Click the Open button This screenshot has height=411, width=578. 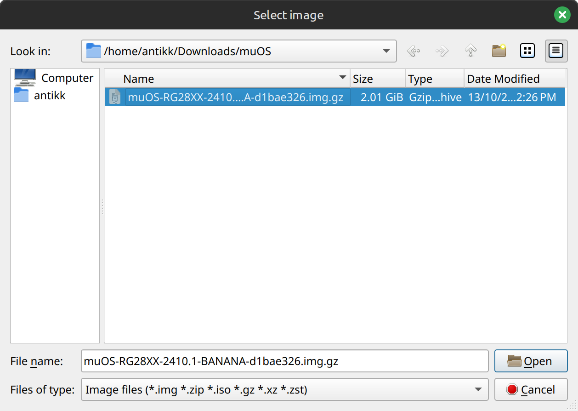pos(531,361)
